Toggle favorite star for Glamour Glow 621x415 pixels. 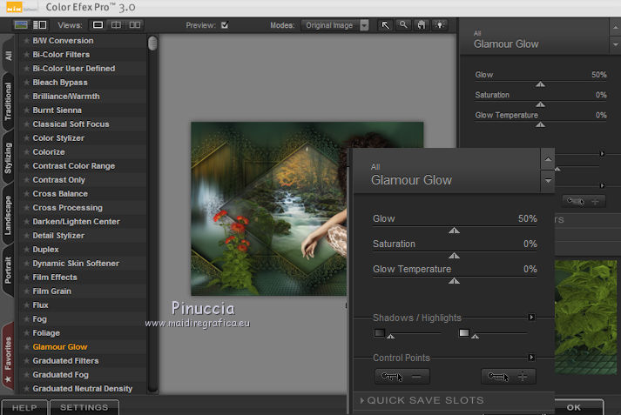(x=27, y=347)
